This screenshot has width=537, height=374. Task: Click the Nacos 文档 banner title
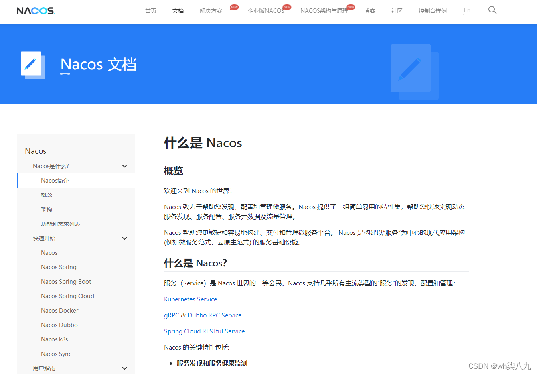(x=98, y=65)
